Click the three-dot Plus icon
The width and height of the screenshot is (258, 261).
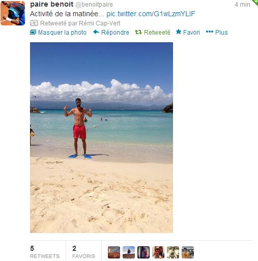(x=210, y=32)
